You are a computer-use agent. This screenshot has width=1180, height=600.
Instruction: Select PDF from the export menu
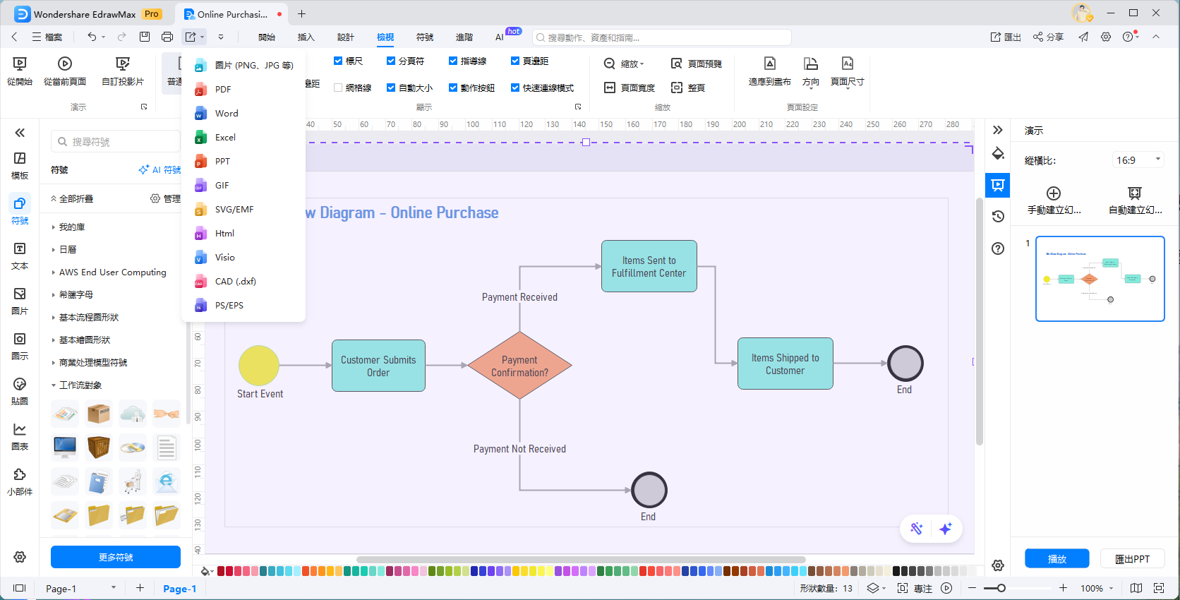click(223, 90)
